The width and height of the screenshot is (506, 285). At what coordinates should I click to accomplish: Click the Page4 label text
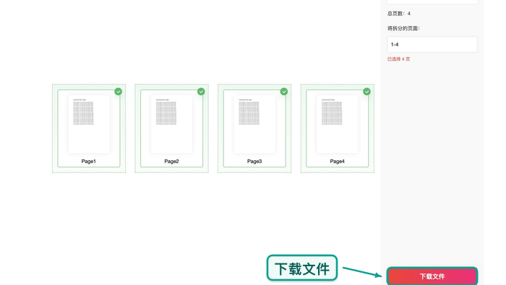click(338, 162)
